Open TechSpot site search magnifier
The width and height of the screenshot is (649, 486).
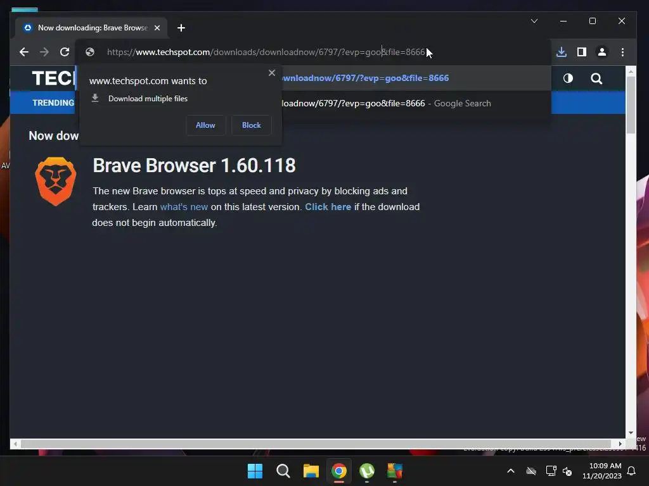click(x=596, y=78)
